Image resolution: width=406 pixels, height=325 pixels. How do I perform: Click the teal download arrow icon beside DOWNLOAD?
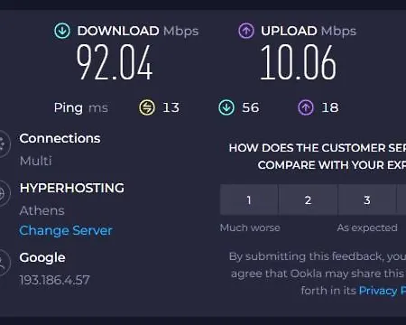click(x=62, y=31)
